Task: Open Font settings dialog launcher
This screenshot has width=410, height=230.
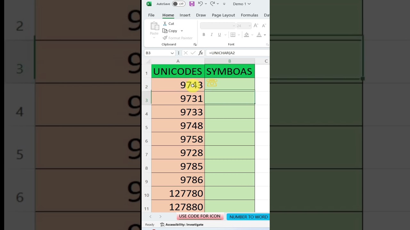Action: pyautogui.click(x=267, y=44)
